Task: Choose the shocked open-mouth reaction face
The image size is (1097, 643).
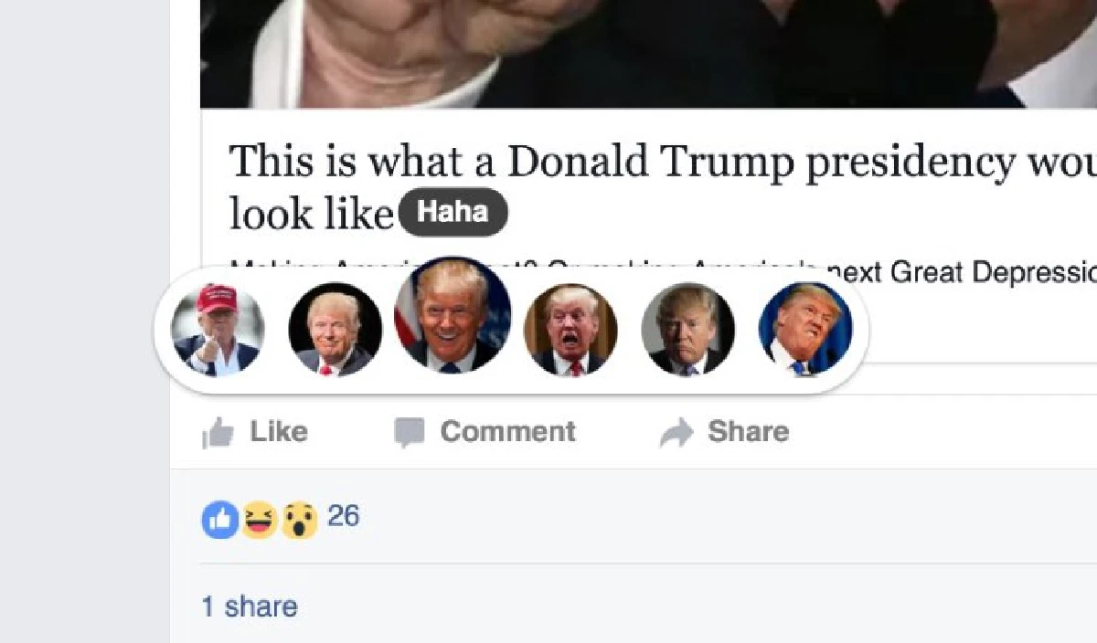Action: [x=570, y=329]
